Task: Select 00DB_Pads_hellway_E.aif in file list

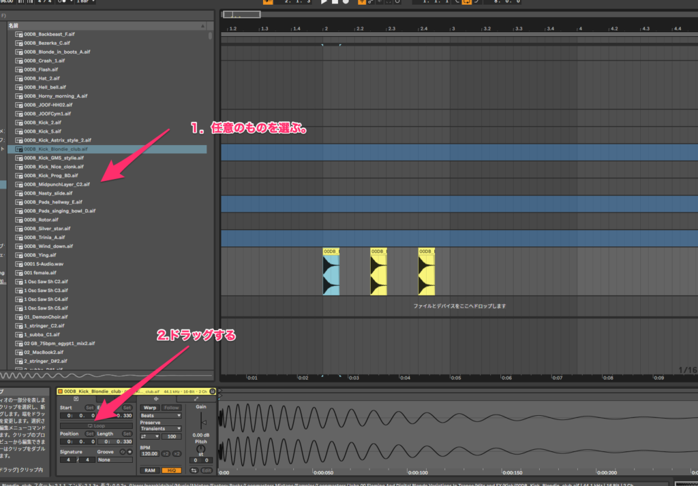Action: (52, 202)
